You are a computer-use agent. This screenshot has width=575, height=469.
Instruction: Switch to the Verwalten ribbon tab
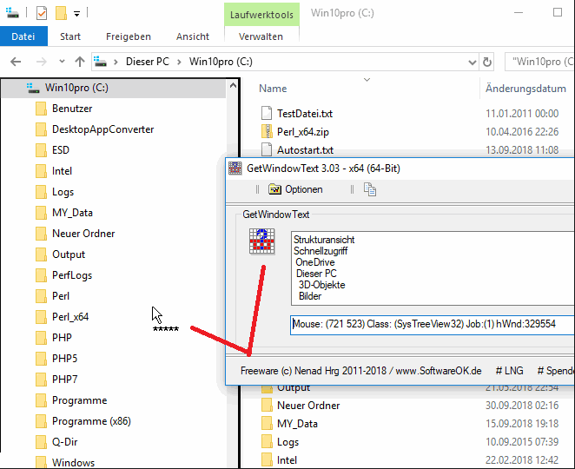[x=261, y=36]
